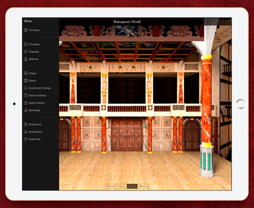The image size is (254, 208).
Task: Tap the central wooden stage doors
Action: coord(127,135)
